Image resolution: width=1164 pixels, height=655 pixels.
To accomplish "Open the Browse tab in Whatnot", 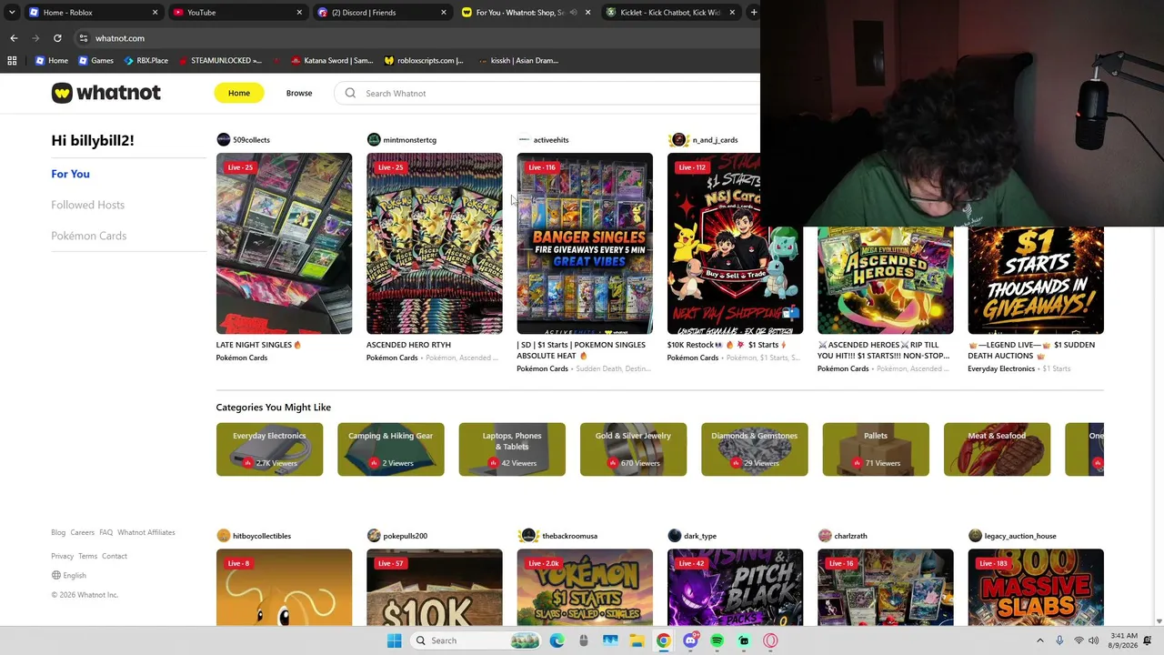I will [x=299, y=93].
